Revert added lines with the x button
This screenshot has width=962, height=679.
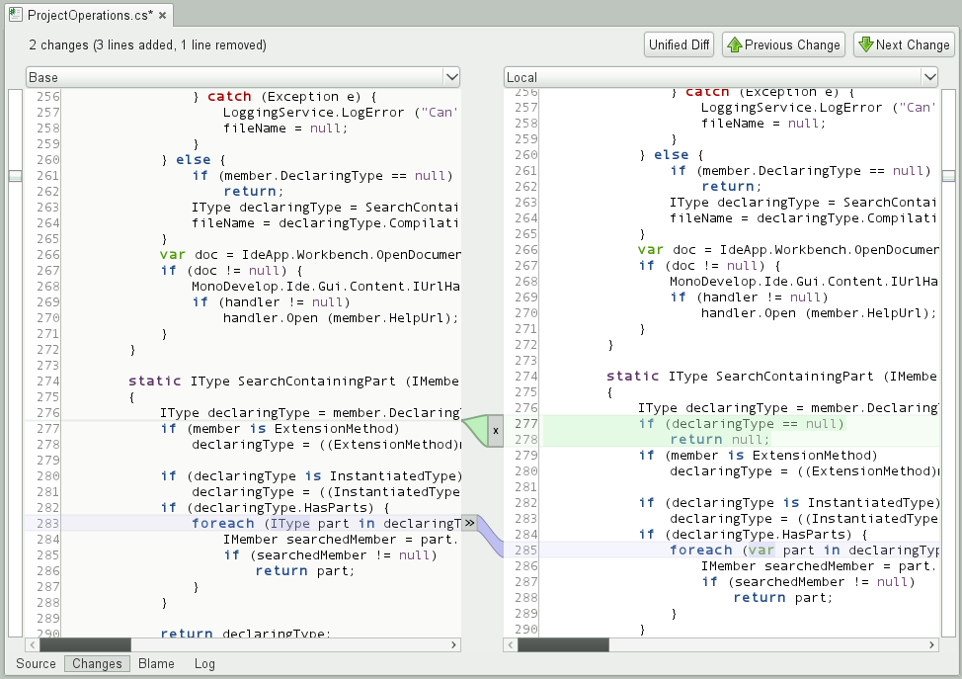coord(496,430)
